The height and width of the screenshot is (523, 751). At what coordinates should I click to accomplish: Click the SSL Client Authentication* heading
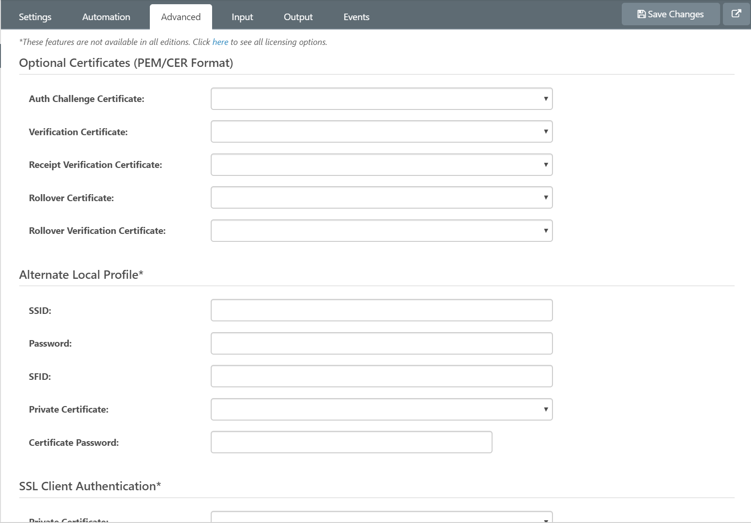[90, 486]
